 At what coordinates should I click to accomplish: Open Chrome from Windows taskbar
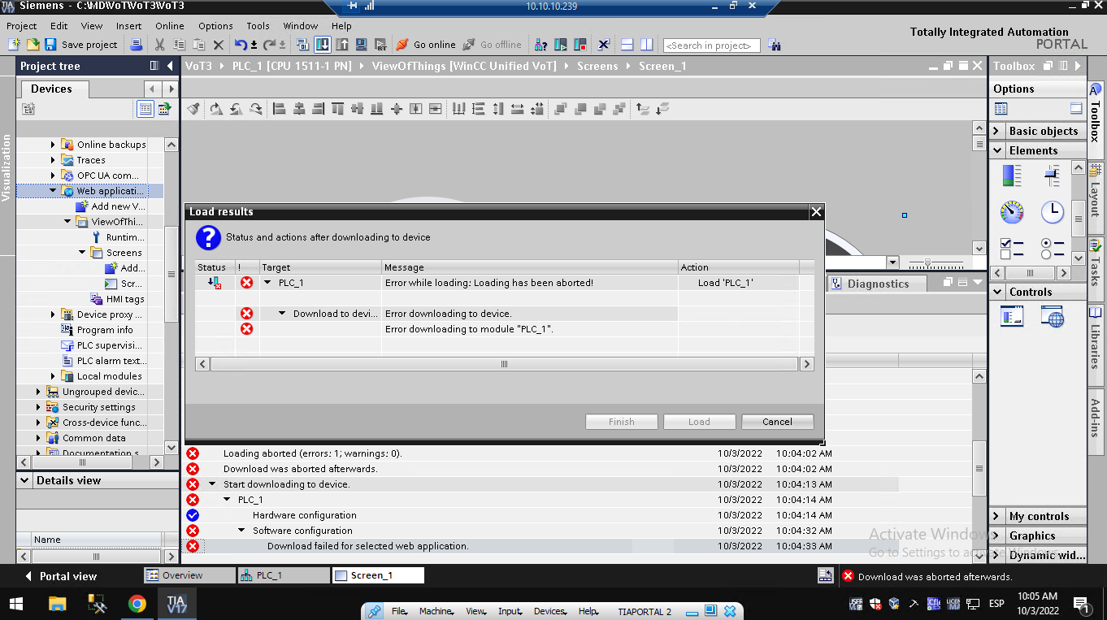[x=137, y=604]
